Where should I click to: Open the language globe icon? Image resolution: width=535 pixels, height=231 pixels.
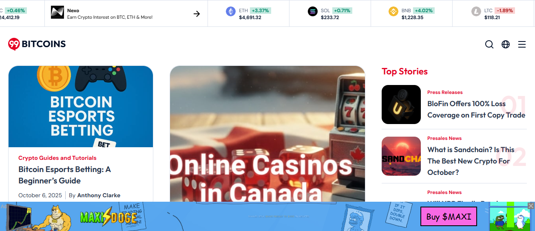coord(506,44)
